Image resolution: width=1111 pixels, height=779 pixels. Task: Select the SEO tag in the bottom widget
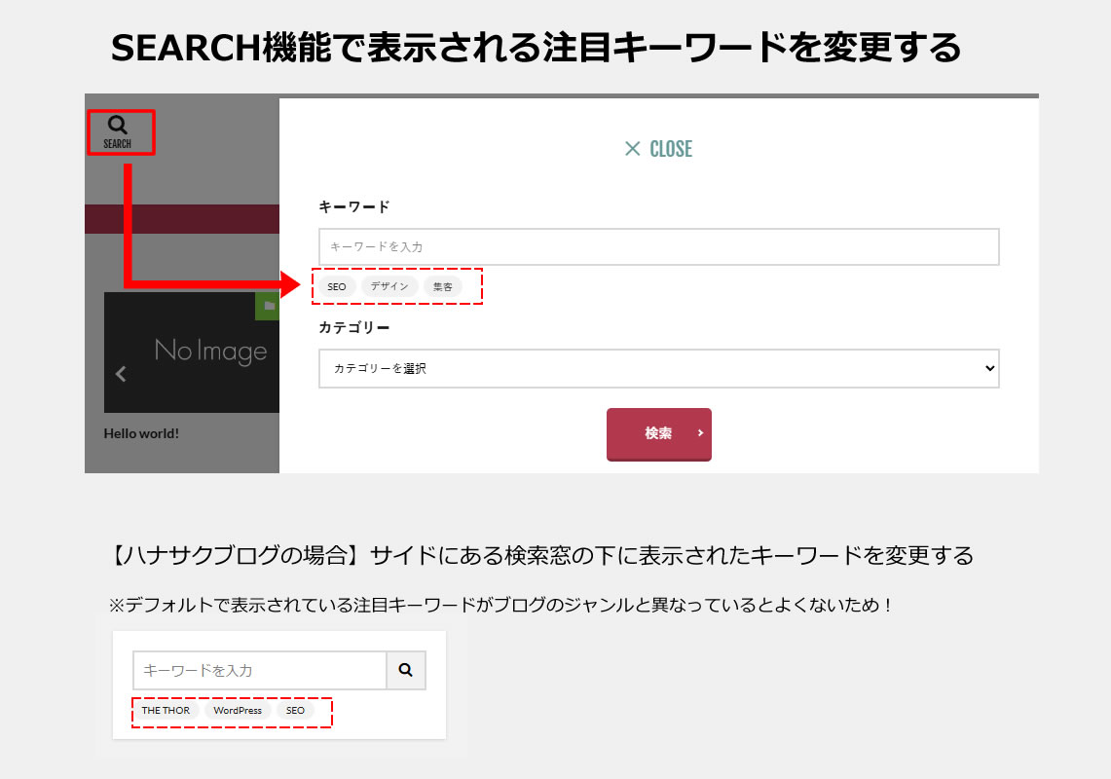295,711
